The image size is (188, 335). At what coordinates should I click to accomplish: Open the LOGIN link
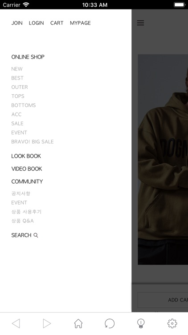[37, 23]
